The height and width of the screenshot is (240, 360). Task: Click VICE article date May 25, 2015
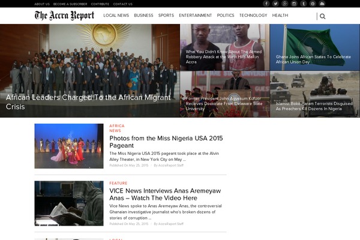pos(139,224)
